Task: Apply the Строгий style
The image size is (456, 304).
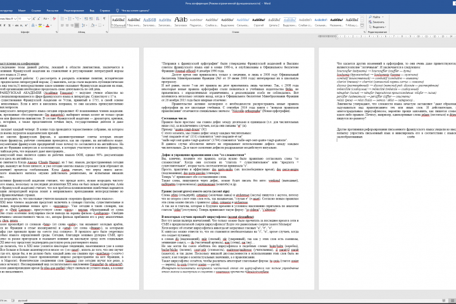Action: 258,22
